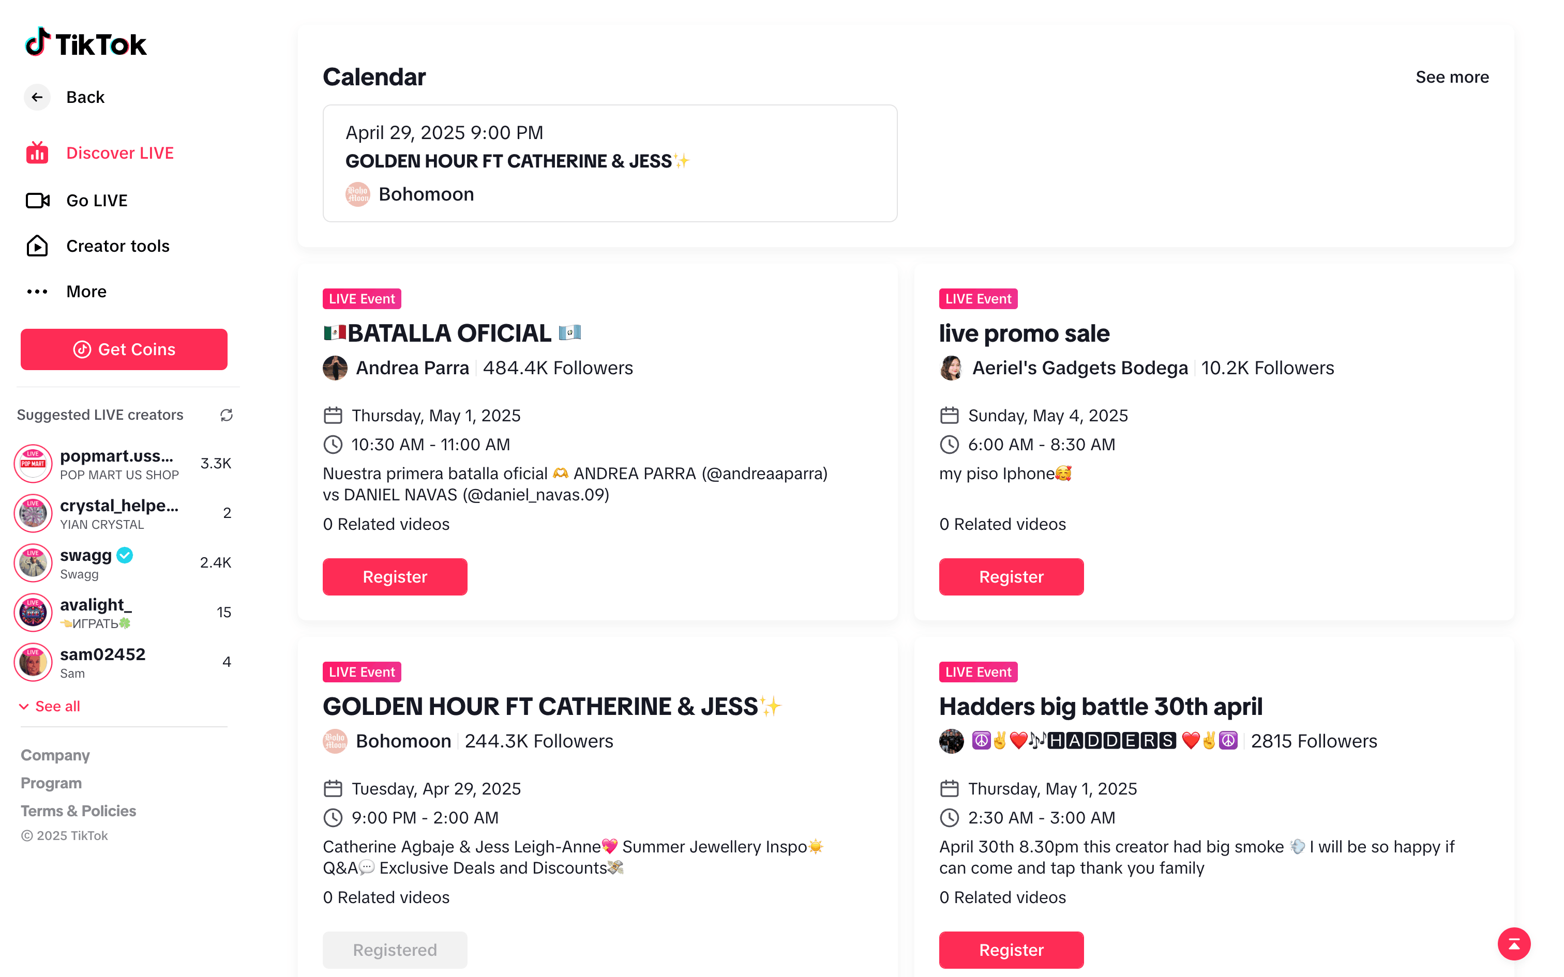The height and width of the screenshot is (977, 1564).
Task: Click the Back arrow icon
Action: 37,97
